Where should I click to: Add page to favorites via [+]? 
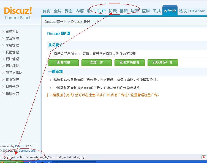pos(95,22)
